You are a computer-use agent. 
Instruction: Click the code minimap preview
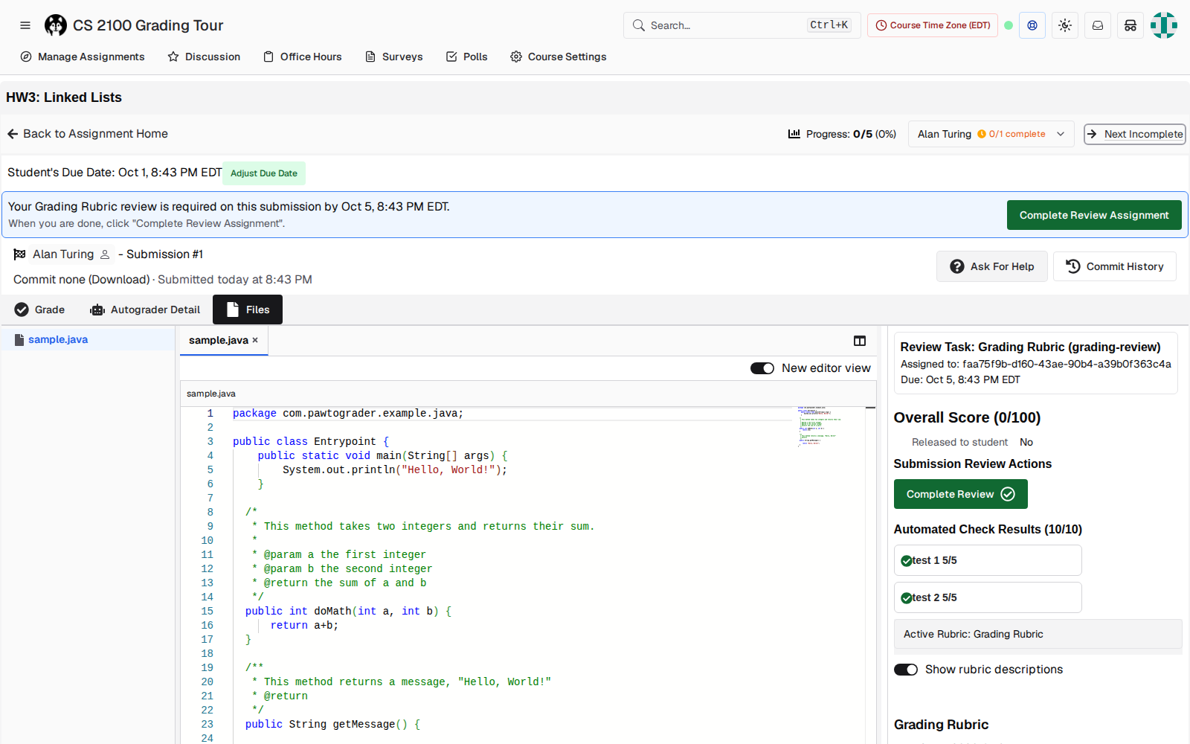pos(820,427)
